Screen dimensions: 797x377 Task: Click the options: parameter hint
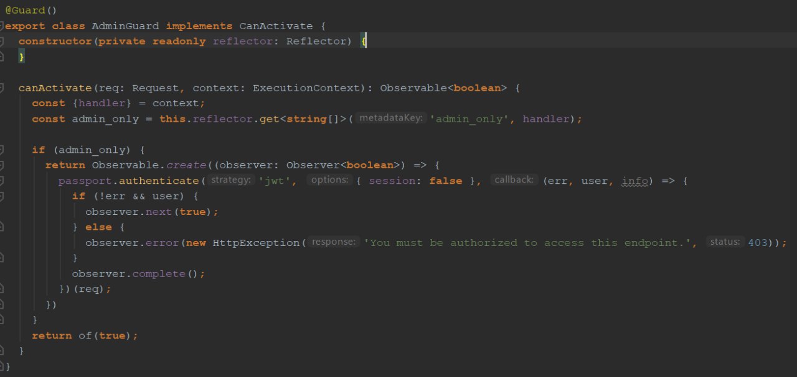[x=330, y=180]
